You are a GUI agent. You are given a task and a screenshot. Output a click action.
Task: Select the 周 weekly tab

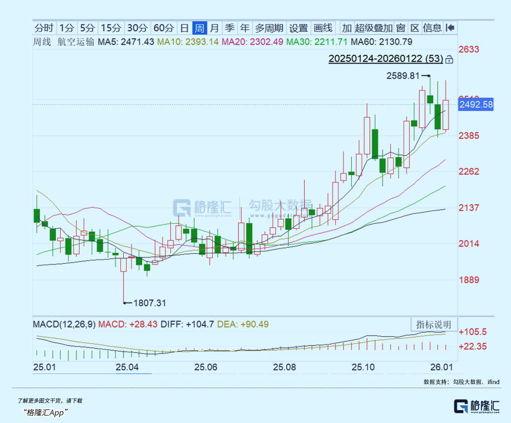click(200, 28)
